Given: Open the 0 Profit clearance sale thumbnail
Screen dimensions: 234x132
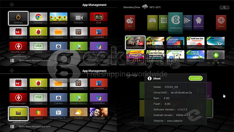Looking at the screenshot, I should coord(135,56).
